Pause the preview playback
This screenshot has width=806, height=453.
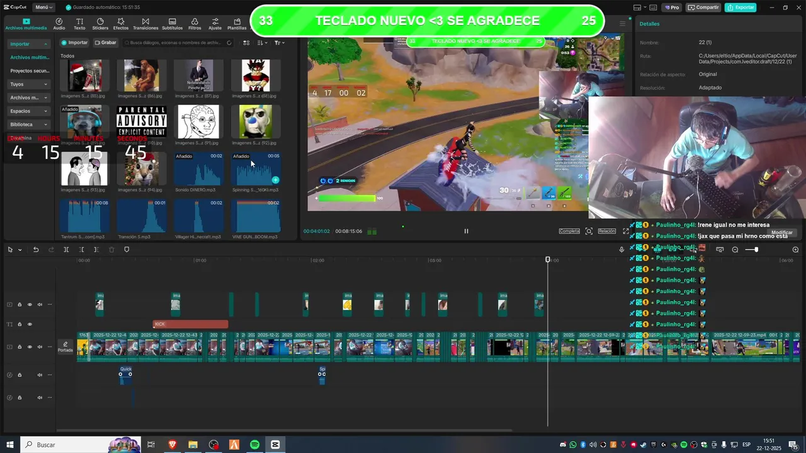[466, 231]
